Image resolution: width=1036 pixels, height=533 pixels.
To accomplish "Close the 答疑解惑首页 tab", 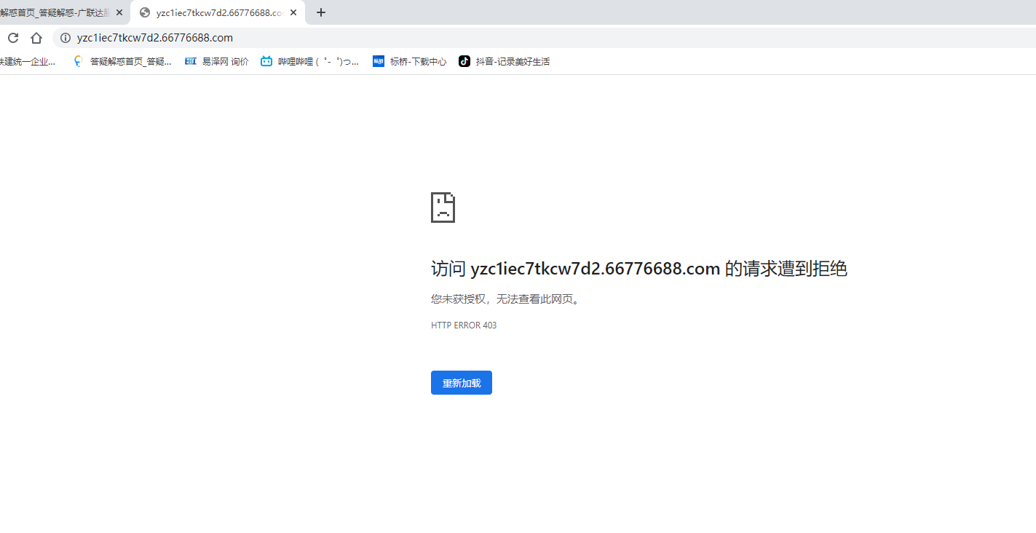I will click(x=119, y=12).
